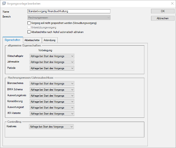Click the Jahresakte label

point(13,62)
